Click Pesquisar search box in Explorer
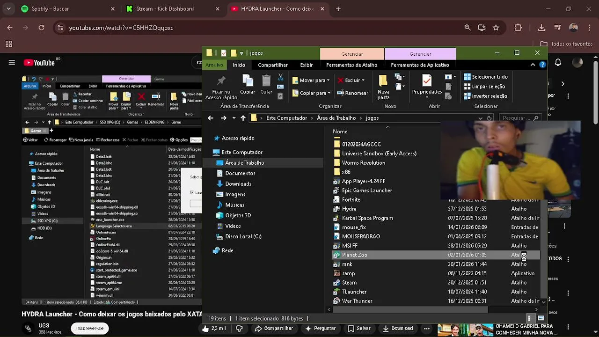The image size is (599, 337). tap(520, 118)
